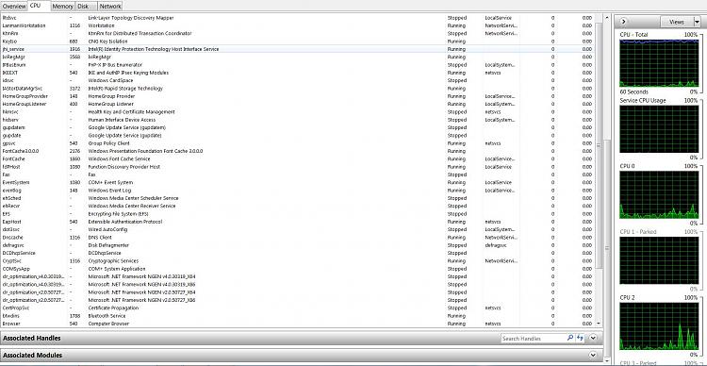The image size is (707, 366).
Task: Click 'Bluetooth Service' description text
Action: click(107, 316)
